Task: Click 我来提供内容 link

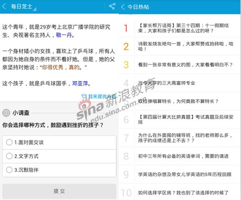Action: click(102, 96)
